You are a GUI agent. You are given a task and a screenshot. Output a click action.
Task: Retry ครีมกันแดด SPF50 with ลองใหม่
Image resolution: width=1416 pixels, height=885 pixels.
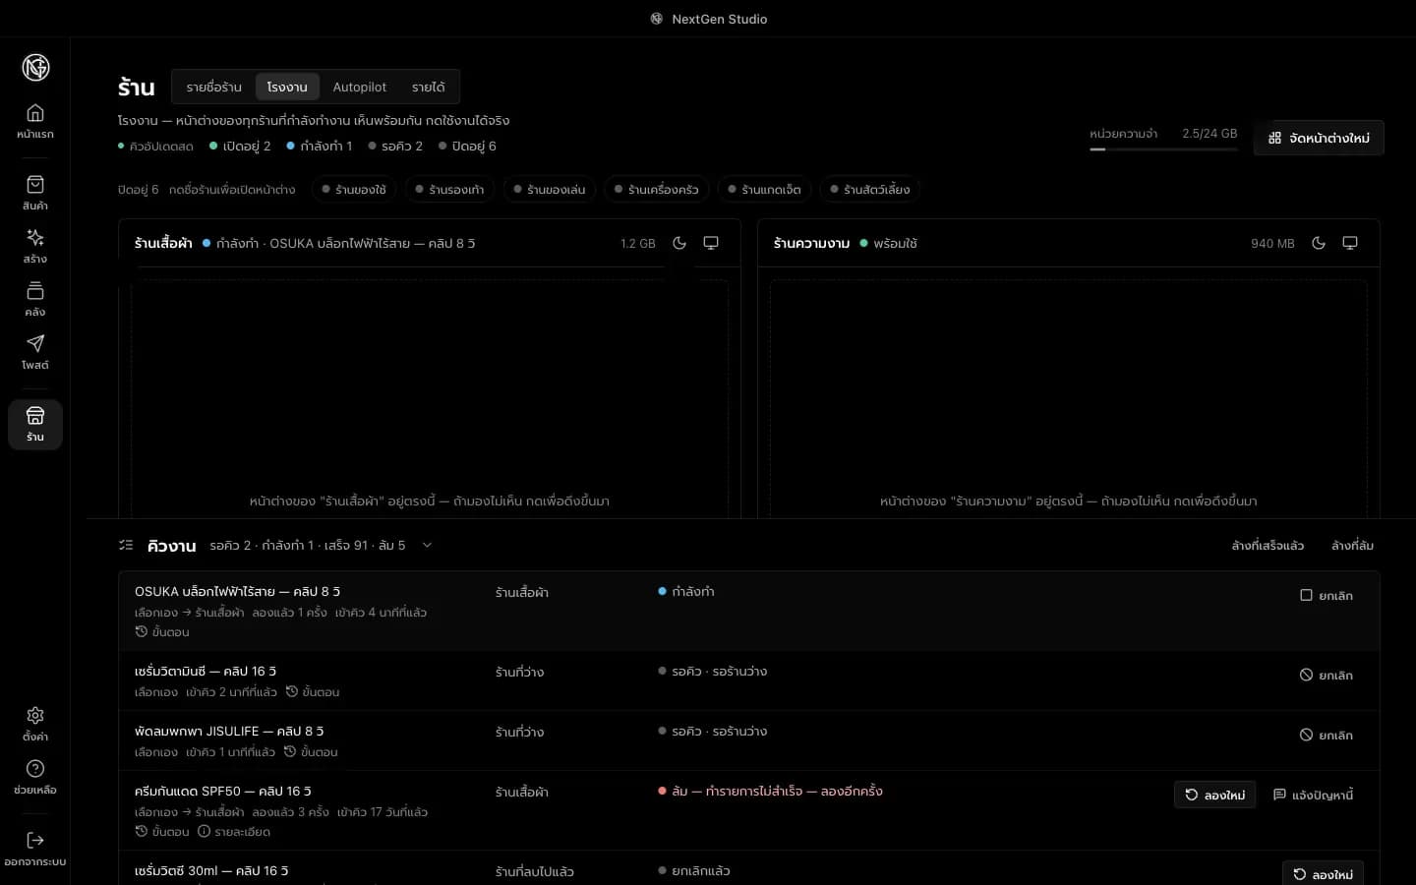point(1214,795)
